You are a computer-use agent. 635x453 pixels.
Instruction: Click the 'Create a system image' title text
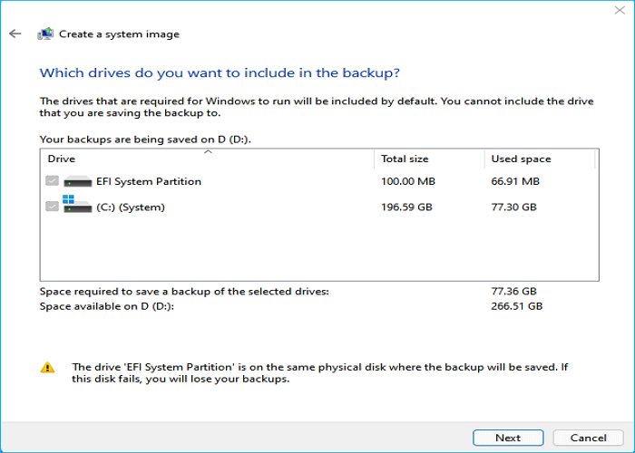point(119,34)
